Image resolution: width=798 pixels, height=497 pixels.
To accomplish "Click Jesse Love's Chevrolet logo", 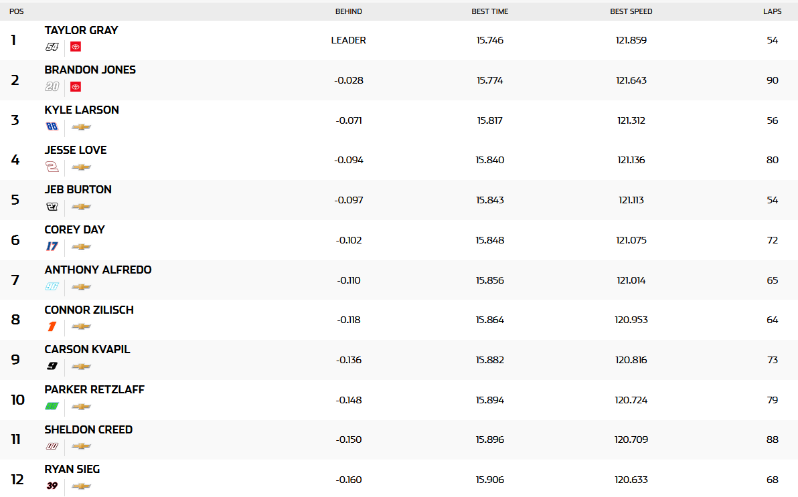I will [81, 167].
